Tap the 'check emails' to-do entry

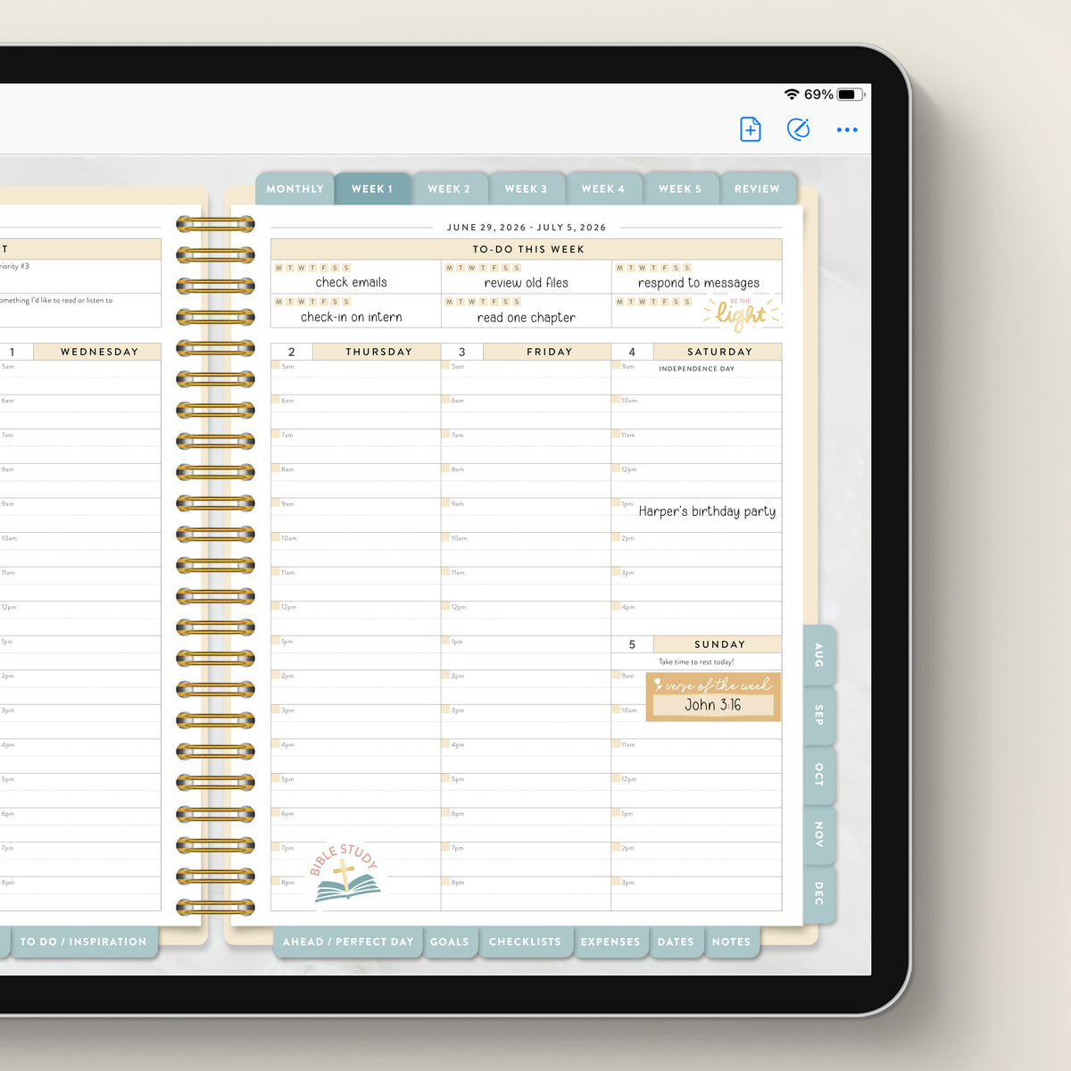tap(351, 282)
